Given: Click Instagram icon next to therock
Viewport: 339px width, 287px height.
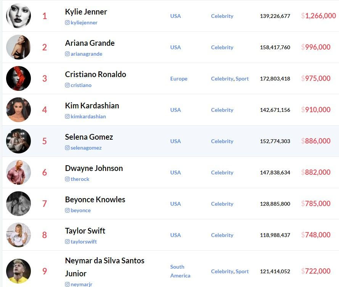Looking at the screenshot, I should pos(67,179).
